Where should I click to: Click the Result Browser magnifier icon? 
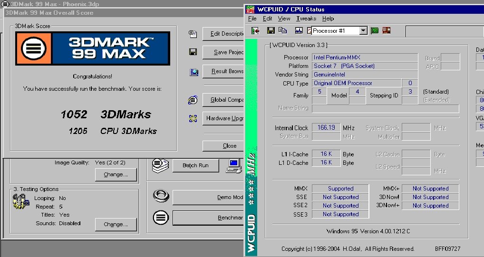tap(194, 72)
